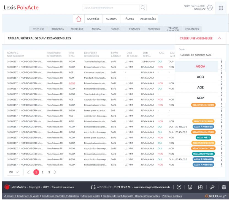
Task: Open the Tâches main navigation tab
Action: [129, 19]
